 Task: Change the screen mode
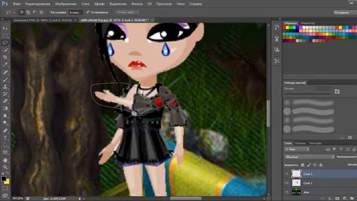point(5,195)
